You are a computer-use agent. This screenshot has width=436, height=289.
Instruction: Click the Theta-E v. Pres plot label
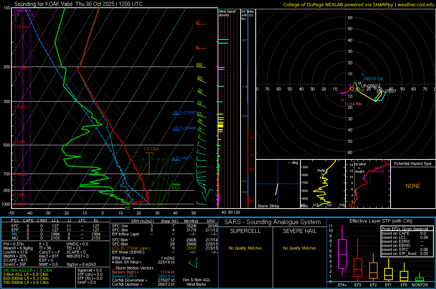323,174
